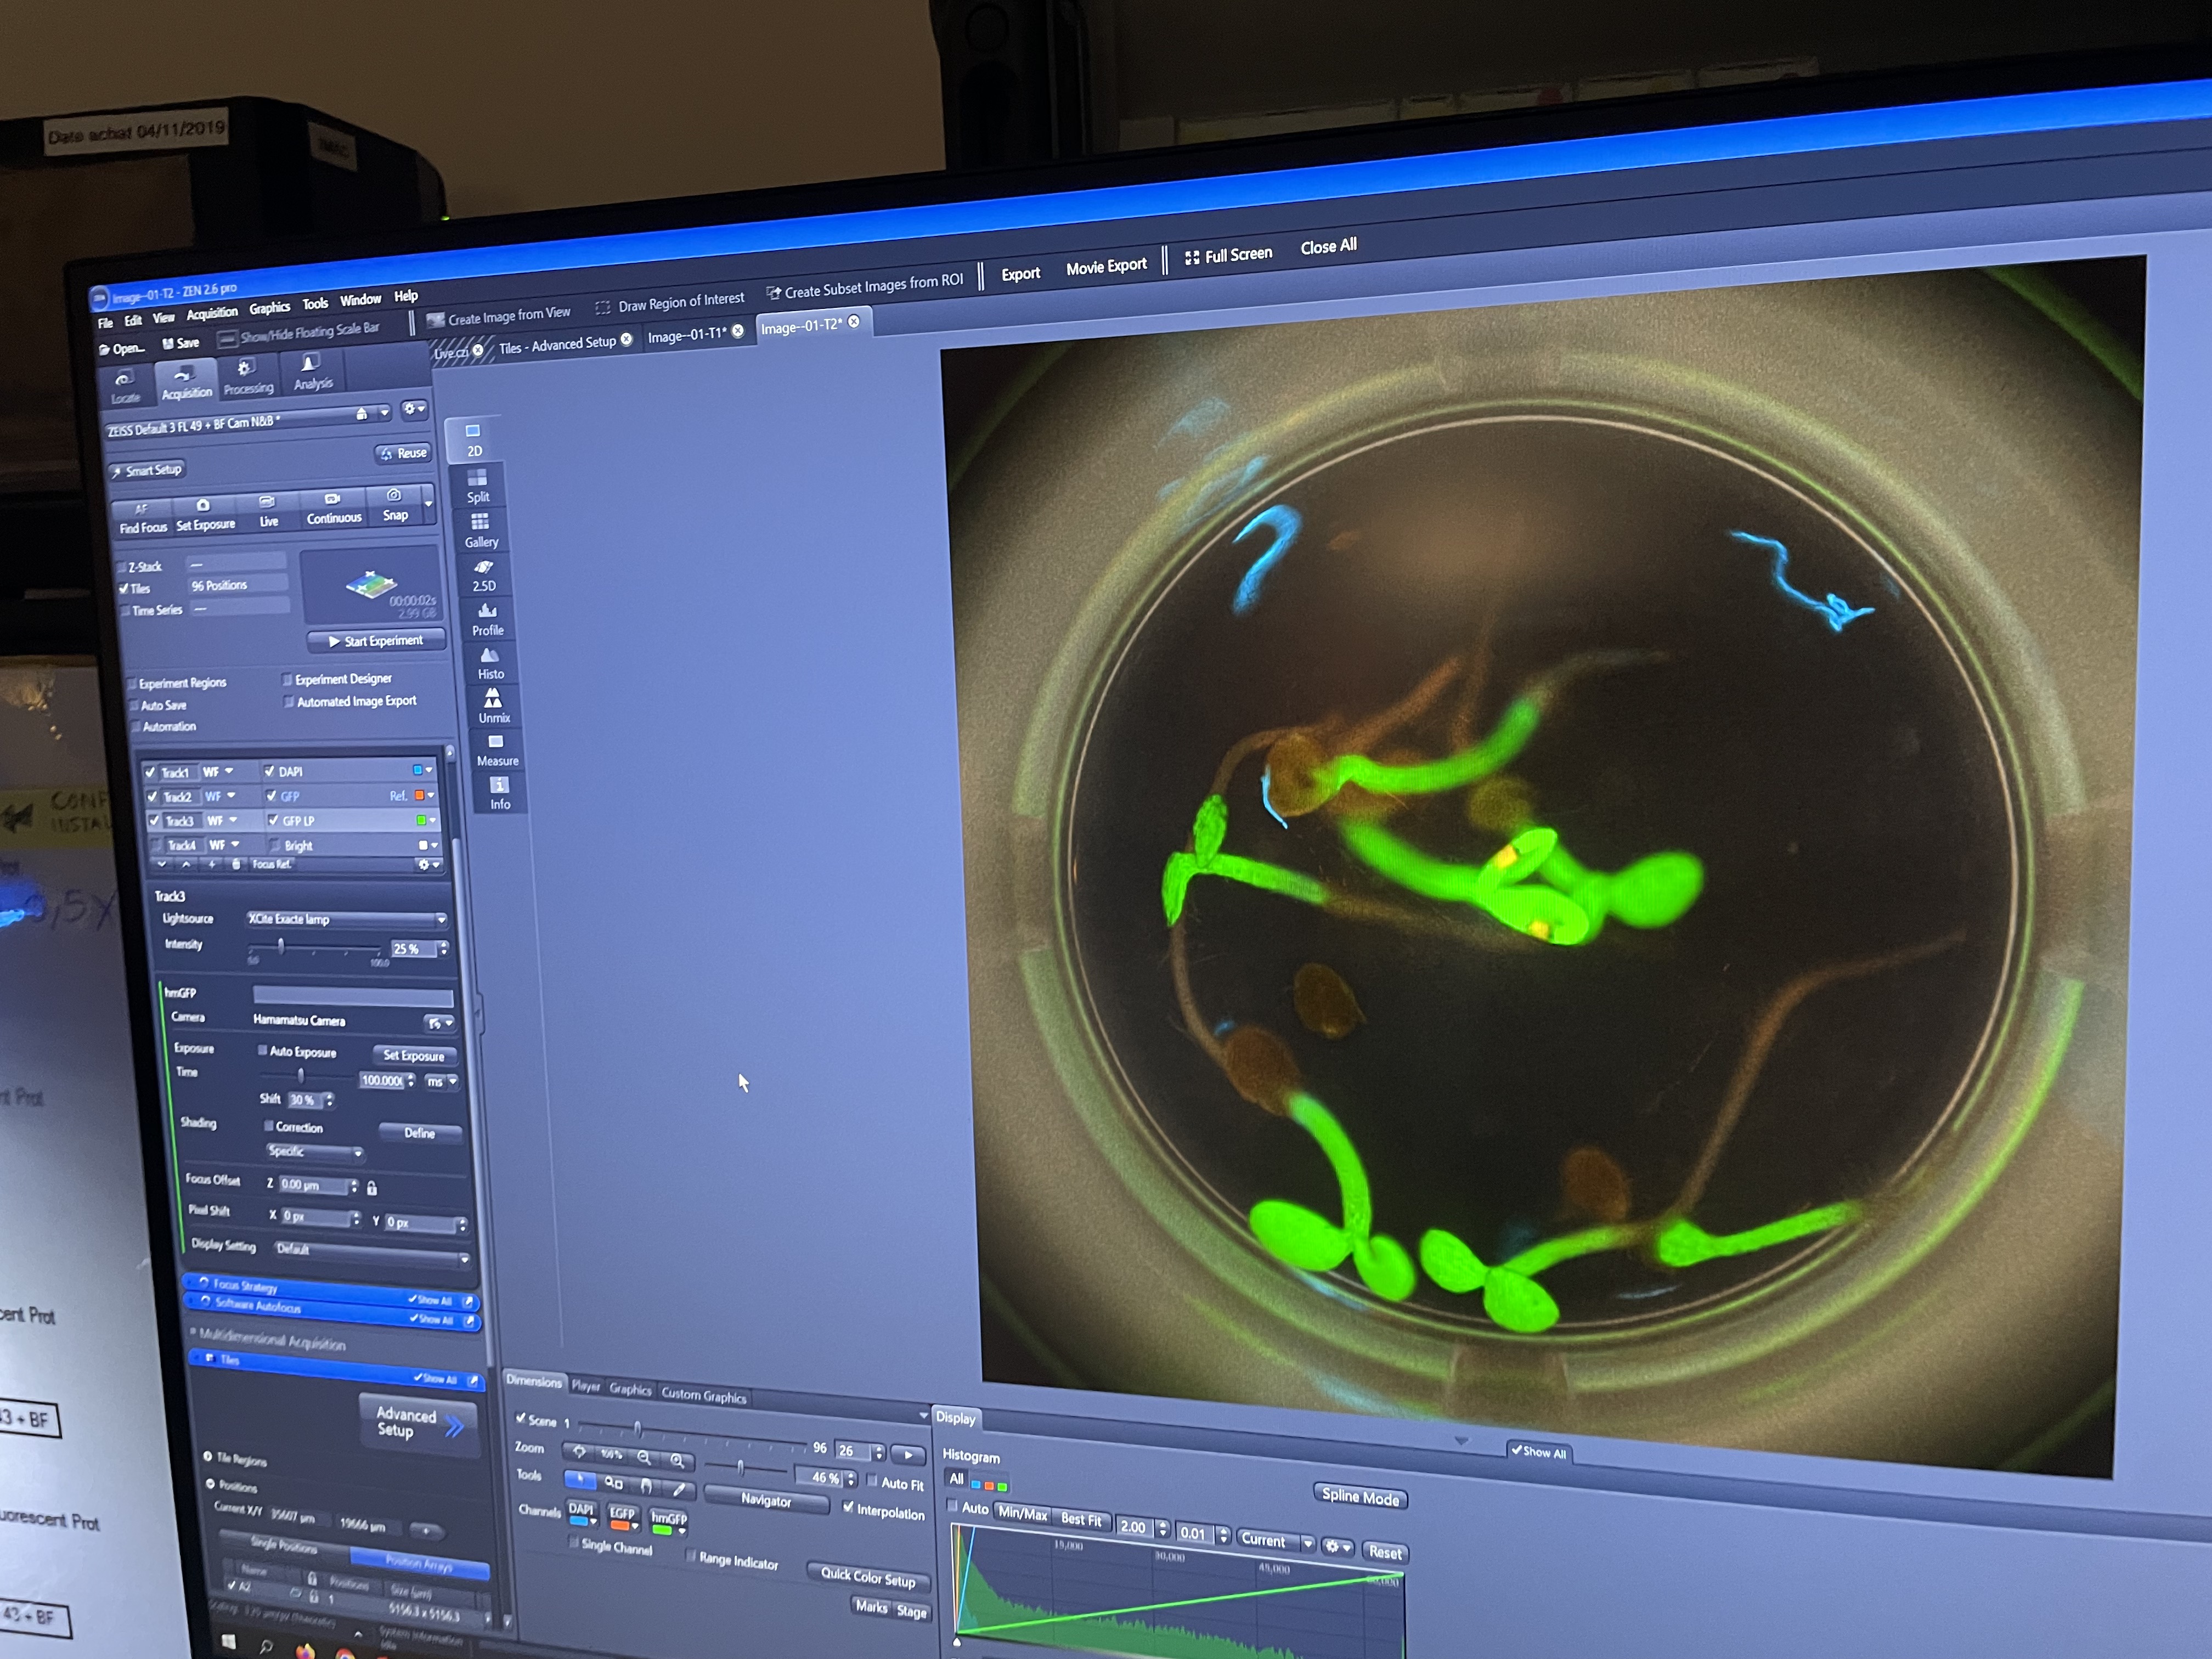2212x1659 pixels.
Task: Open the Acquisition menu
Action: tap(212, 313)
